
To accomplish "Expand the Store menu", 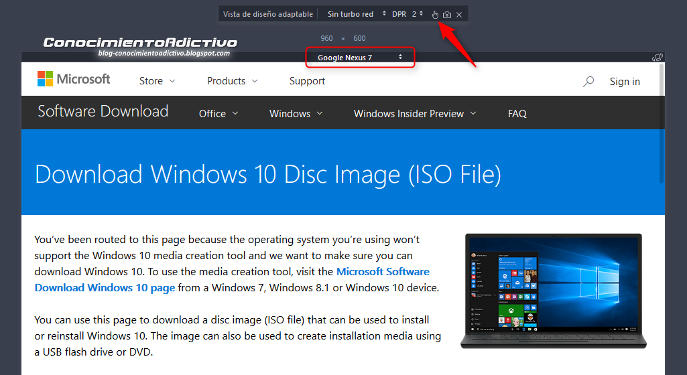I will pyautogui.click(x=158, y=81).
